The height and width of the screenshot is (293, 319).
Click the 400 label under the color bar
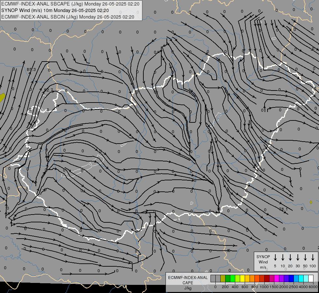[235, 287]
